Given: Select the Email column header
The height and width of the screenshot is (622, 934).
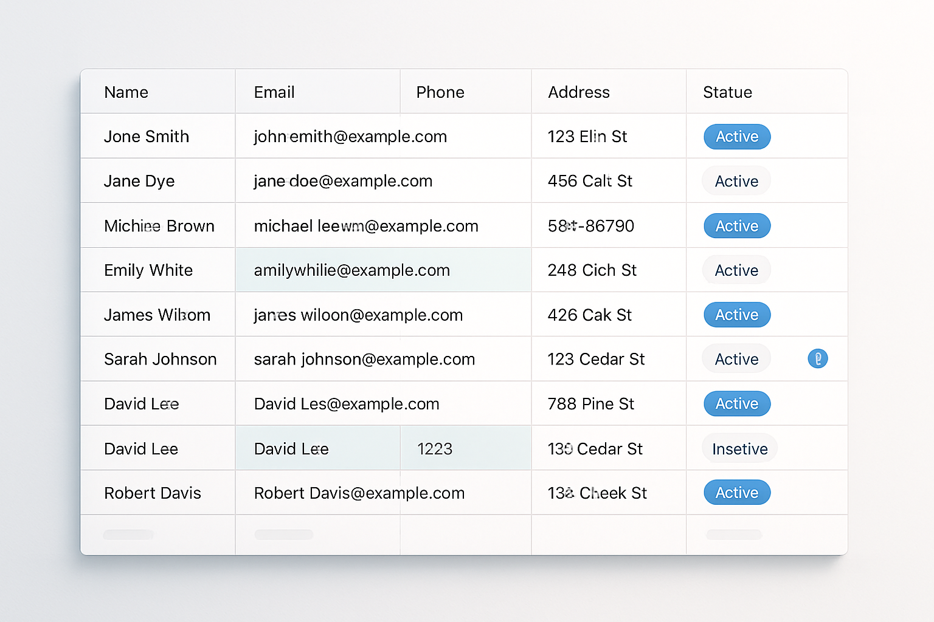Looking at the screenshot, I should pyautogui.click(x=274, y=92).
